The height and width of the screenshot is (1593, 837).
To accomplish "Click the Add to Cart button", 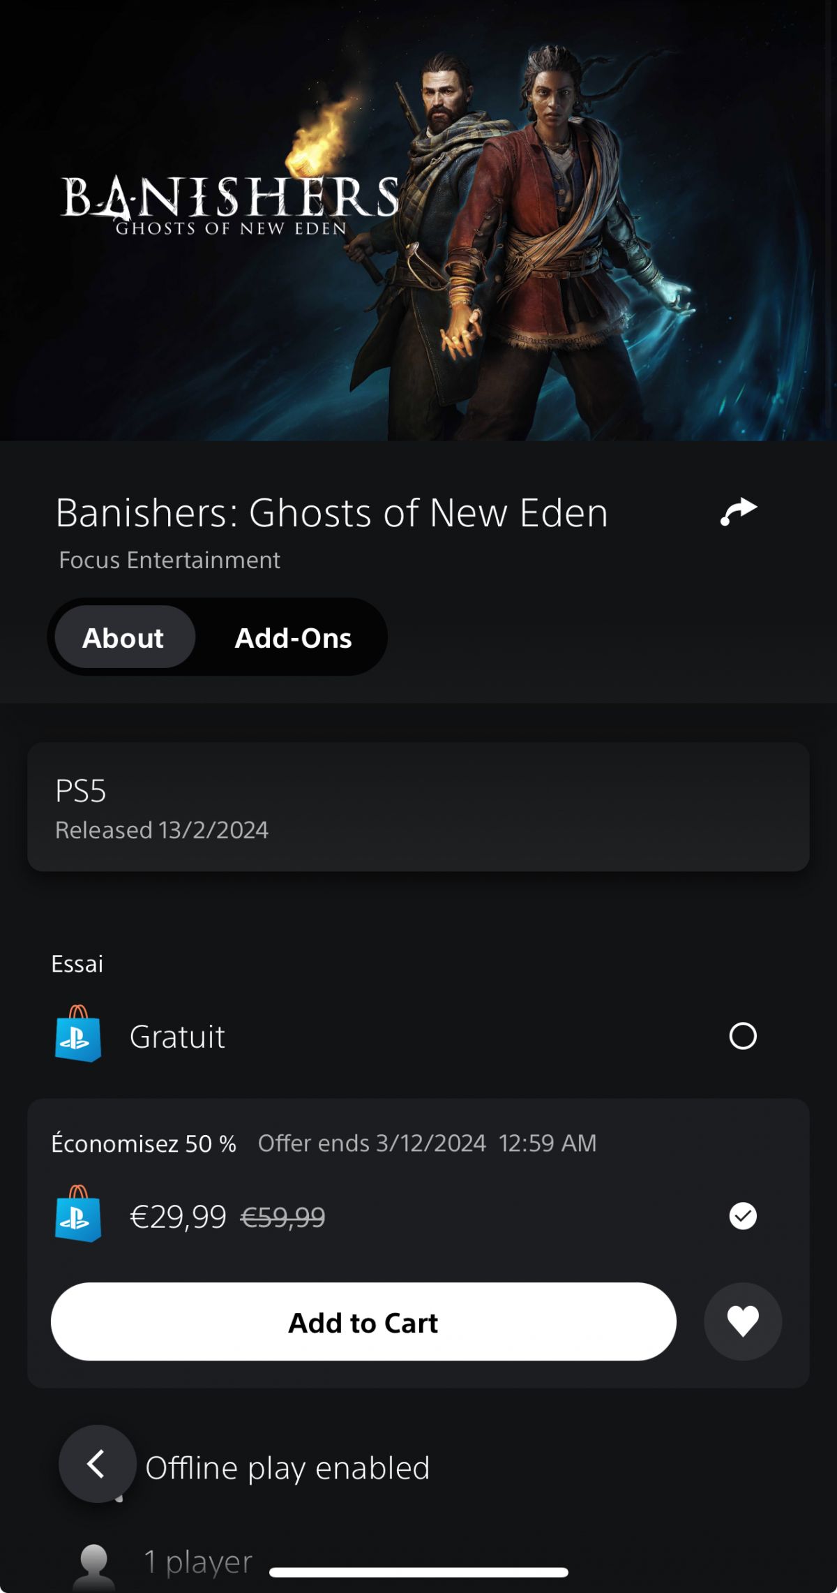I will pyautogui.click(x=363, y=1321).
